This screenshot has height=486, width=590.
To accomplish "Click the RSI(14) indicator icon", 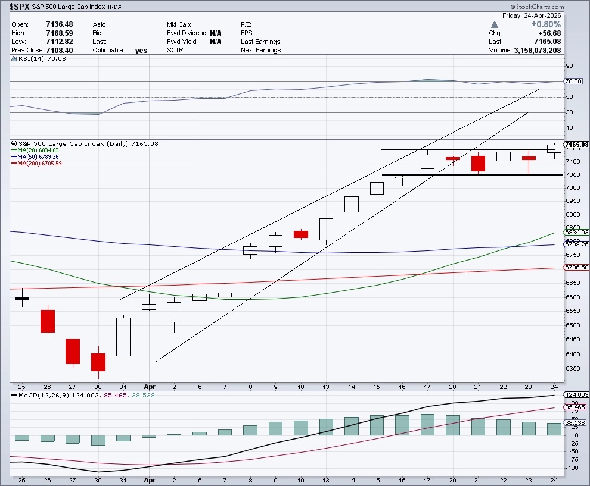I will [14, 58].
